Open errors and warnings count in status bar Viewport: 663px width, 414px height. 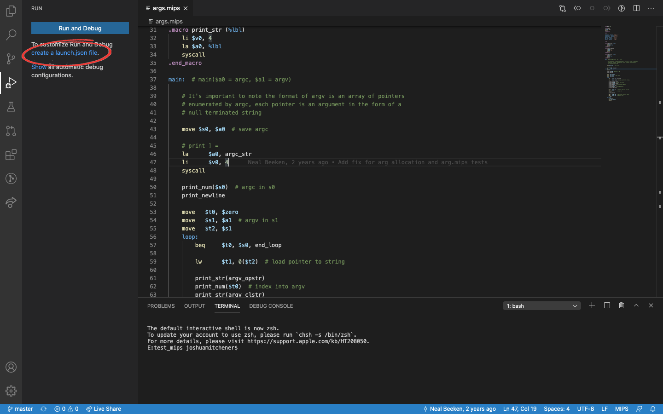click(66, 409)
